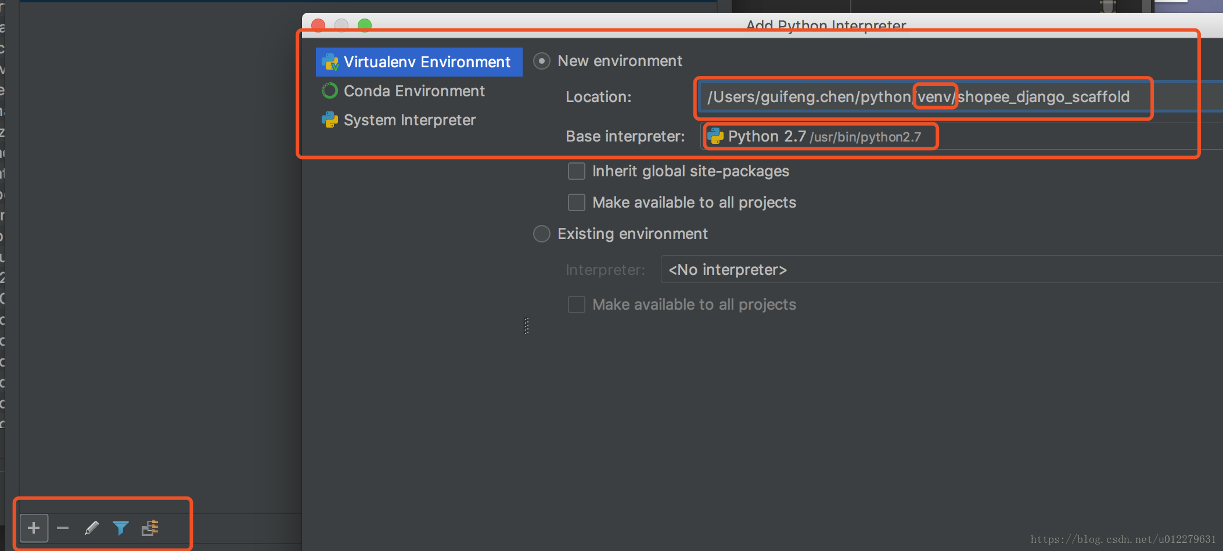
Task: Click the folder tree paths icon
Action: pyautogui.click(x=150, y=528)
